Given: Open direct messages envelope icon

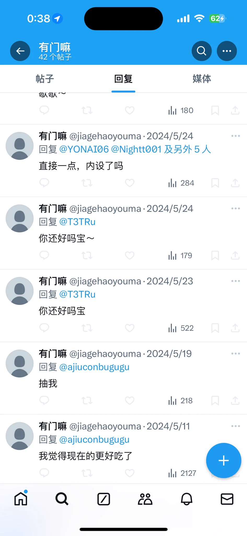Looking at the screenshot, I should [227, 499].
